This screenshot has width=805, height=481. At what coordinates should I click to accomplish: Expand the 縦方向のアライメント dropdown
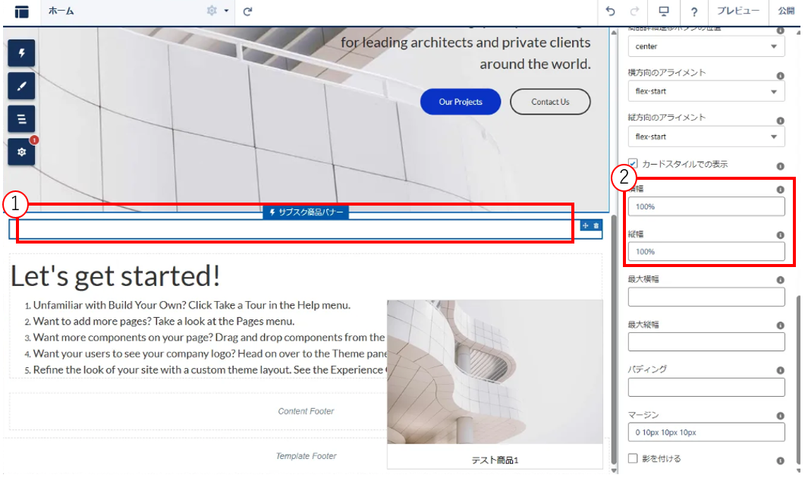tap(706, 137)
